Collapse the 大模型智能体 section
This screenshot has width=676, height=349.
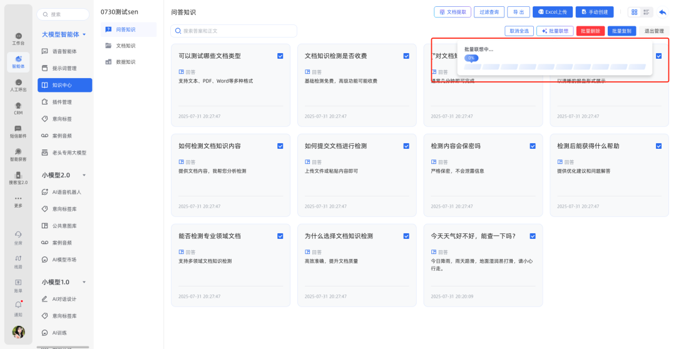[x=84, y=34]
